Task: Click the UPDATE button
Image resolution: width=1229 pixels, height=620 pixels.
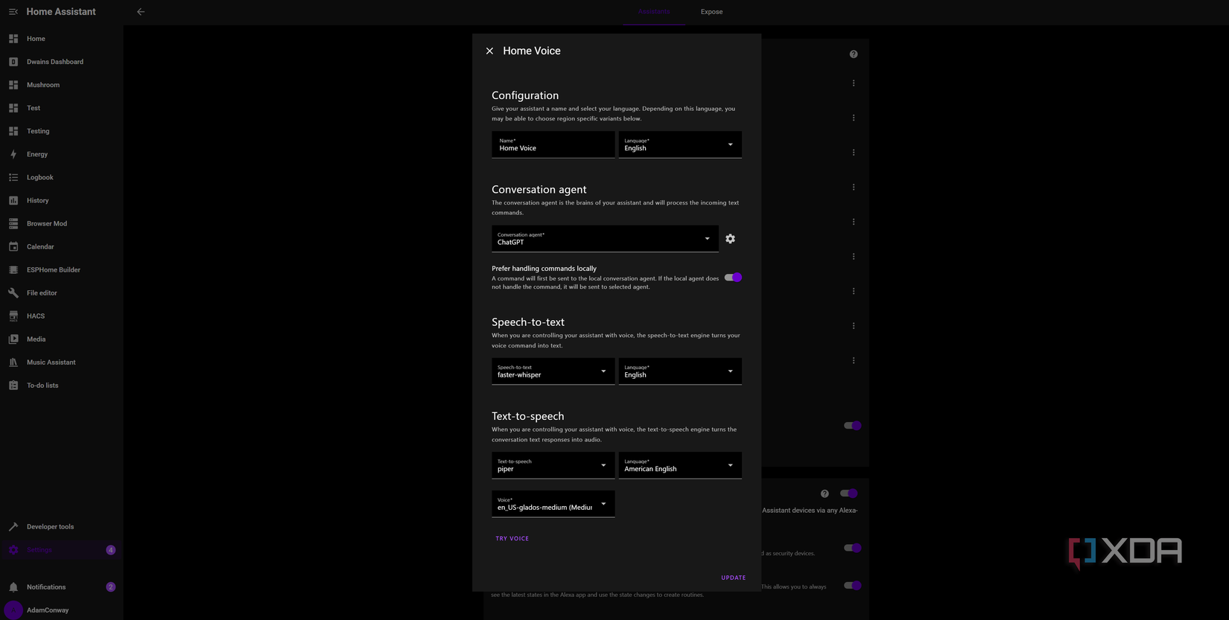Action: click(733, 578)
